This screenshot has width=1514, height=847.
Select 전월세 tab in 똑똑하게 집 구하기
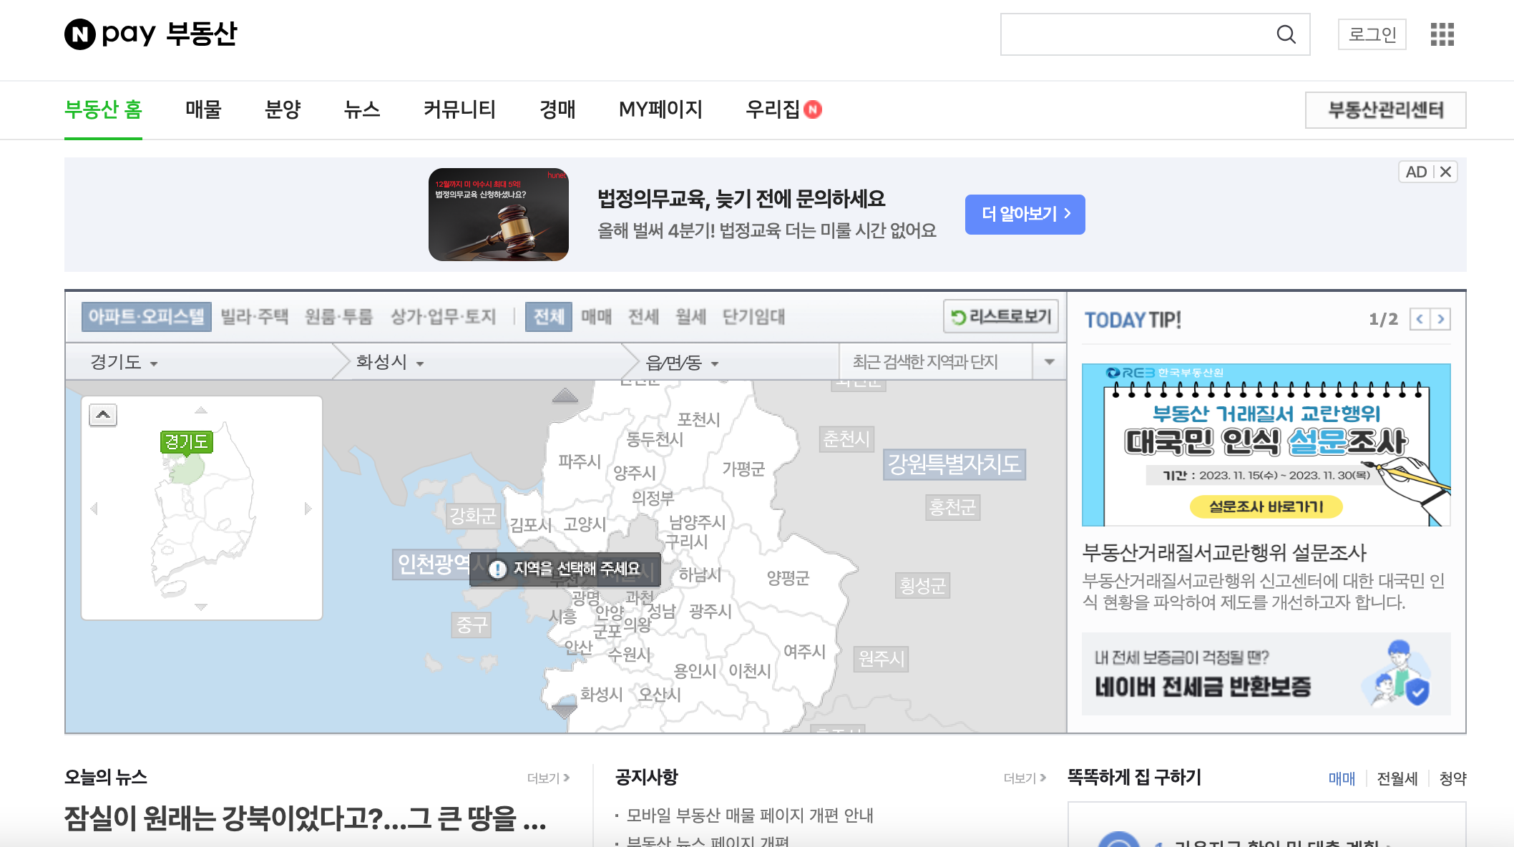click(x=1397, y=778)
